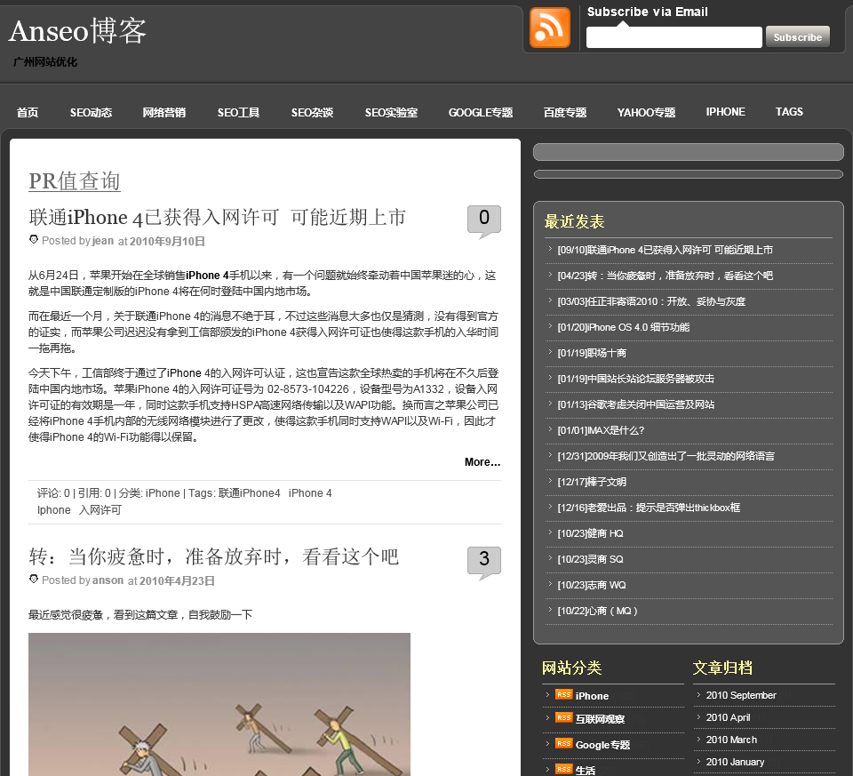
Task: Click tag 入网许可
Action: click(x=100, y=510)
